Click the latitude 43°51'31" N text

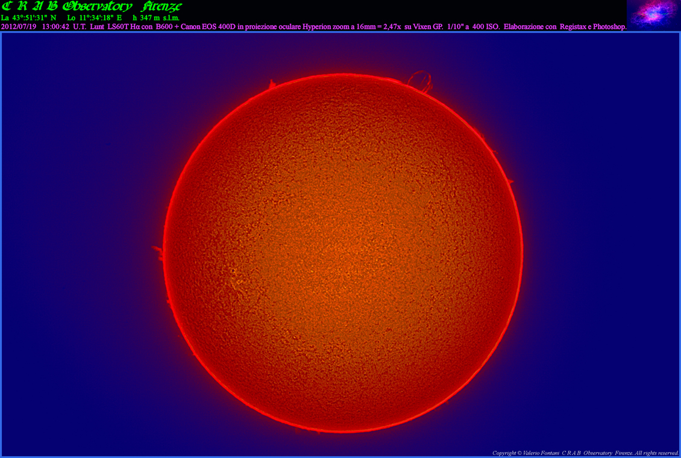click(29, 18)
